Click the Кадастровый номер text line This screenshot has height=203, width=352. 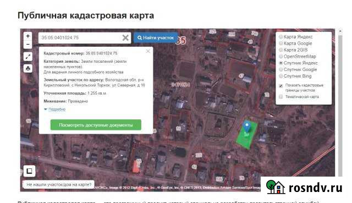pos(80,53)
